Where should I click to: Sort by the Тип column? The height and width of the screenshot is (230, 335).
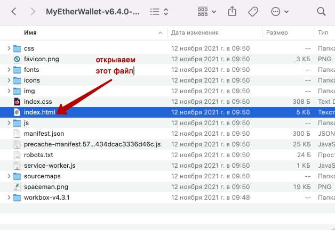click(323, 32)
